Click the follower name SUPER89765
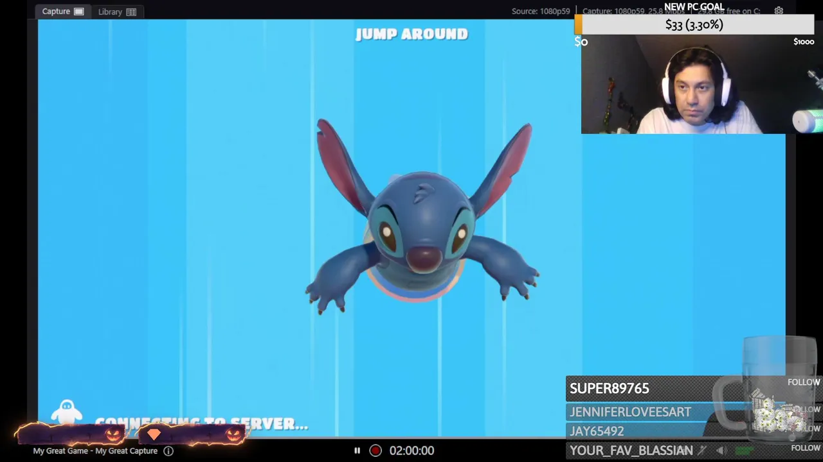 coord(610,388)
